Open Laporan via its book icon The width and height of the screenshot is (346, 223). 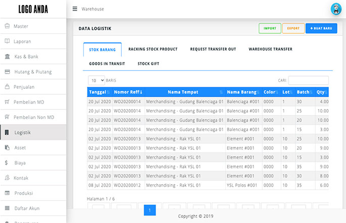pos(7,41)
